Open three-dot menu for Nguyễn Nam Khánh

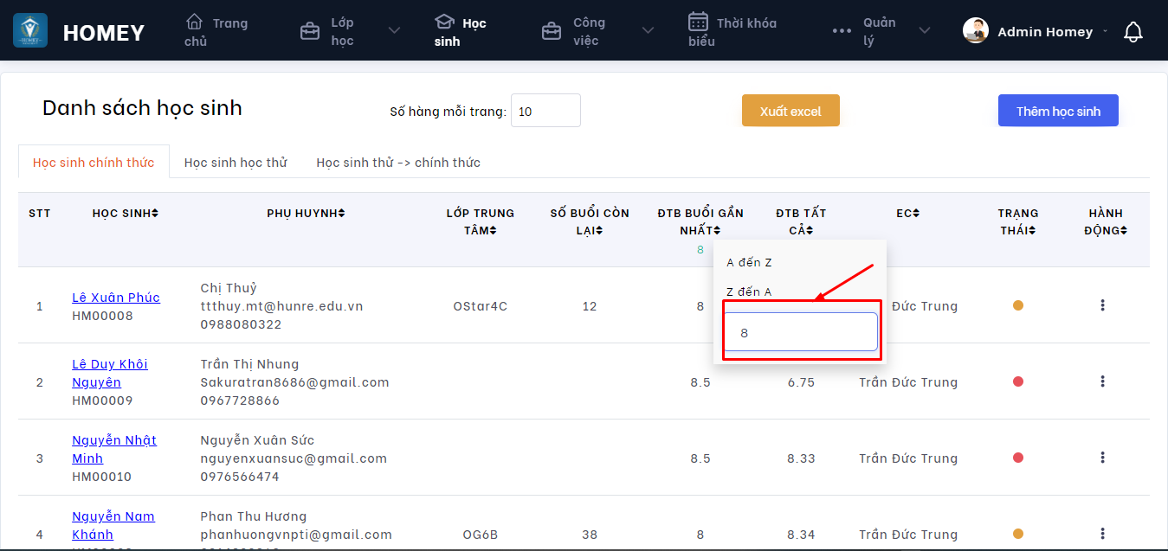click(1102, 534)
